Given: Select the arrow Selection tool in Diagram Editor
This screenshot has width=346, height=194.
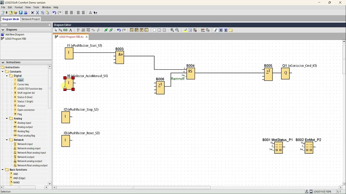Looking at the screenshot, I should [x=56, y=30].
